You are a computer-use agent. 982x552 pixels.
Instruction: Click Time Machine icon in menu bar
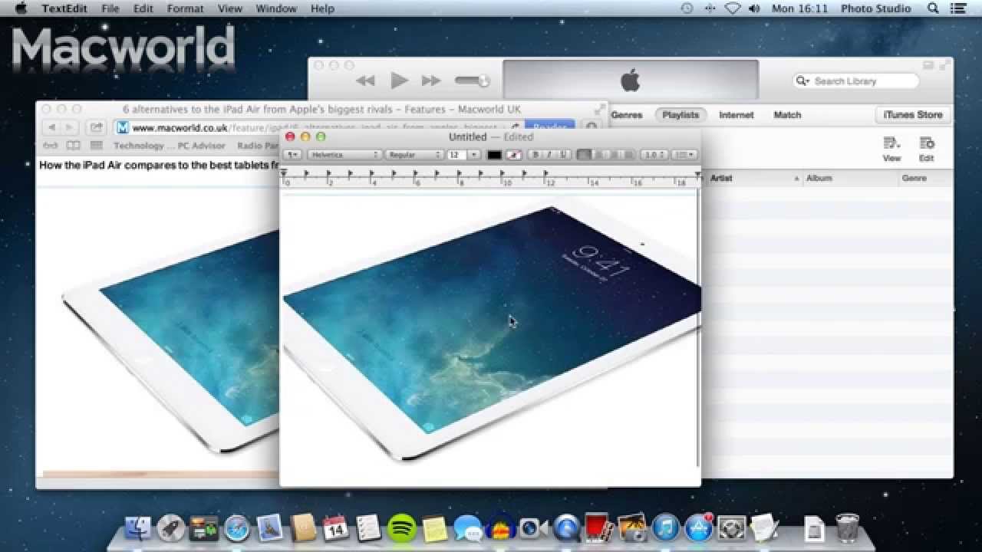[687, 8]
